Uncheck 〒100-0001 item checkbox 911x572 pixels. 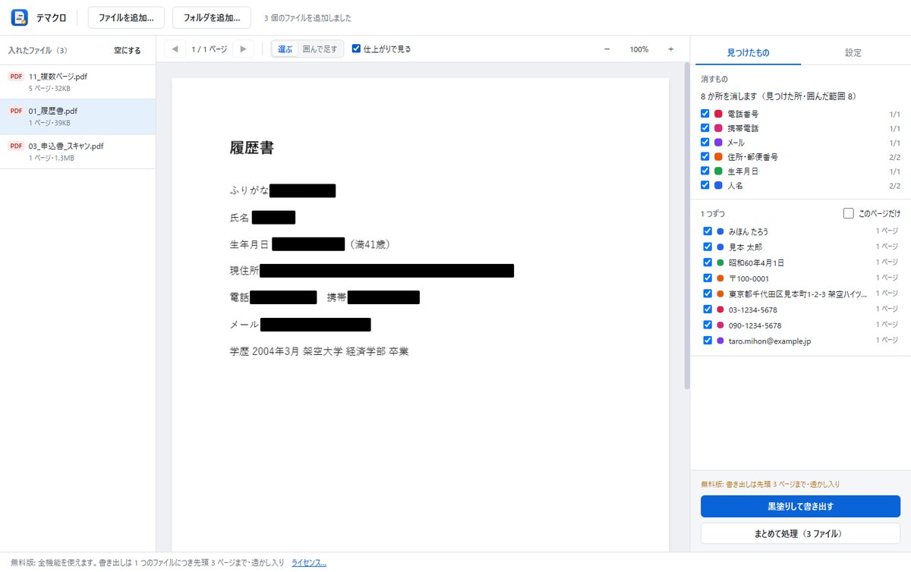coord(708,278)
